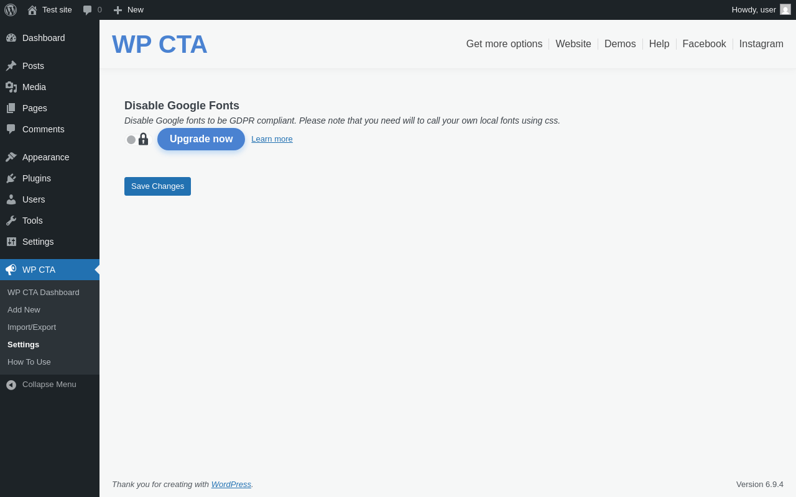This screenshot has width=796, height=497.
Task: Click the WP CTA page heading
Action: [160, 44]
